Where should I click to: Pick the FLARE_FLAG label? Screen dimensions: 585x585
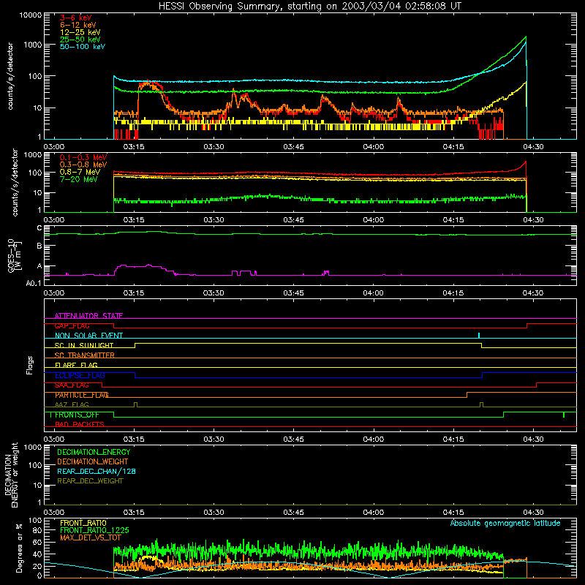coord(76,365)
